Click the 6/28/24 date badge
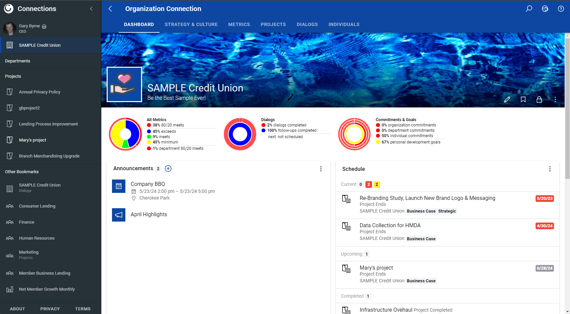This screenshot has height=314, width=570. point(545,268)
